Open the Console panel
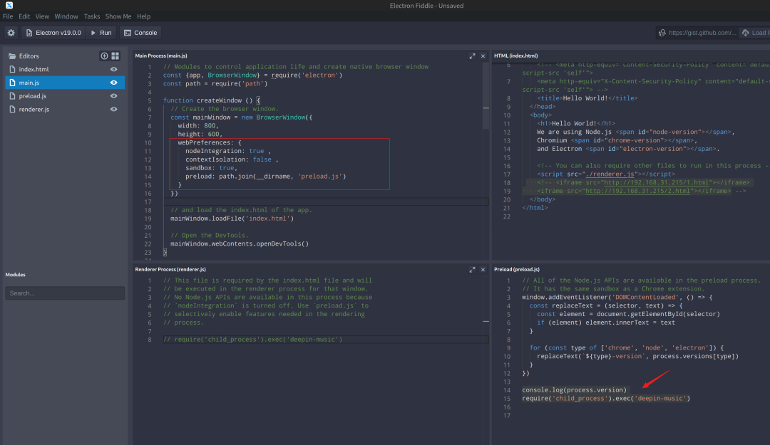Viewport: 770px width, 445px height. [x=140, y=33]
